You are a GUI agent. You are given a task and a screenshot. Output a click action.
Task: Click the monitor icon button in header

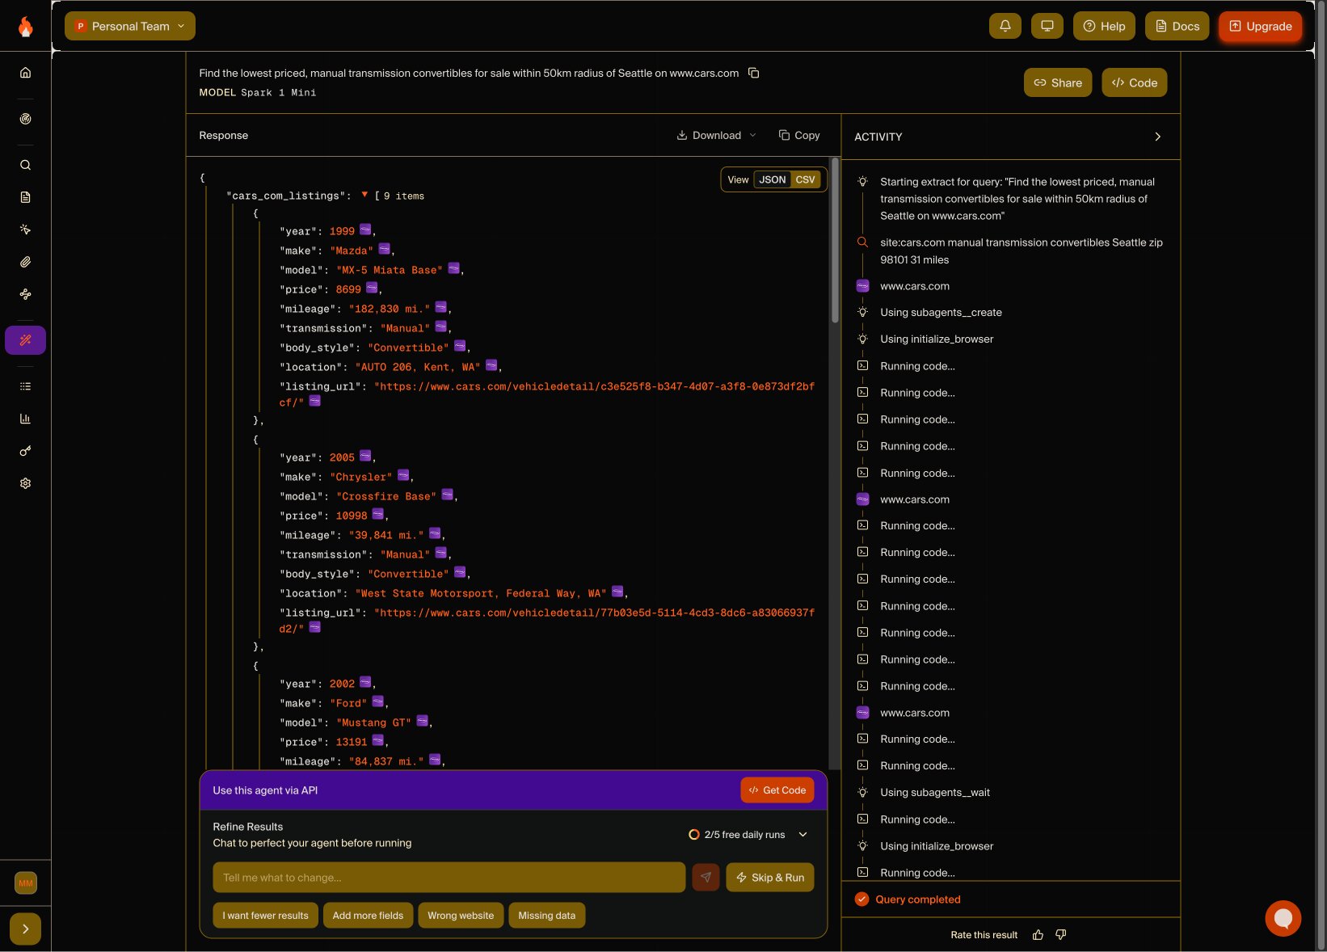click(1047, 26)
